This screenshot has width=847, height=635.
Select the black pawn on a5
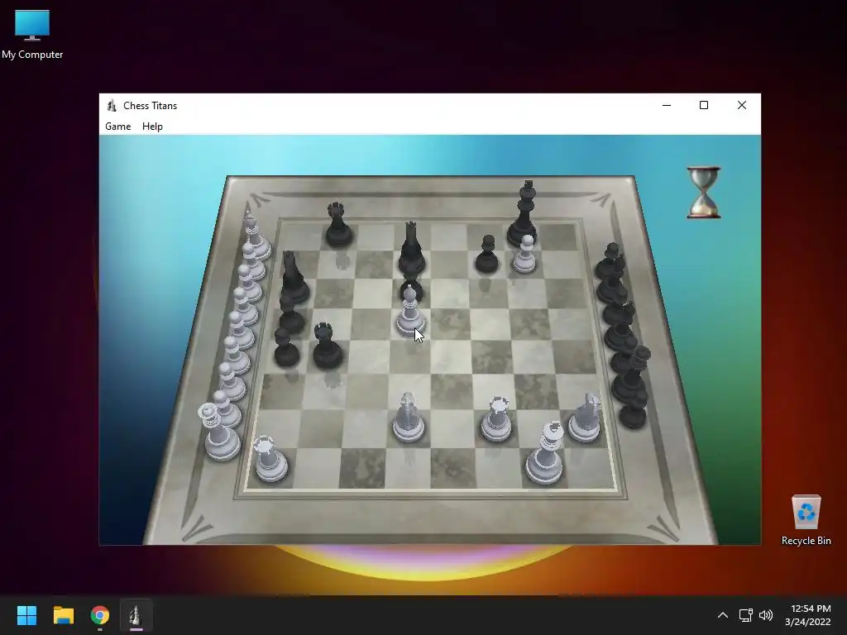click(x=290, y=315)
